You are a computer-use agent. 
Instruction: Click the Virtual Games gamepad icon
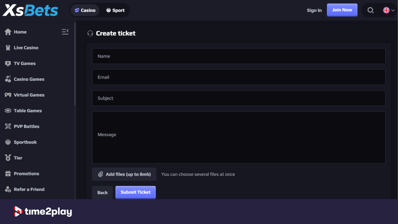click(x=8, y=95)
